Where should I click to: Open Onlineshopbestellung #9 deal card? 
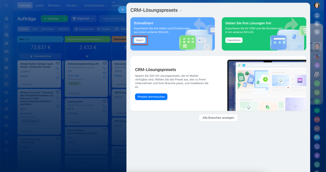83,64
